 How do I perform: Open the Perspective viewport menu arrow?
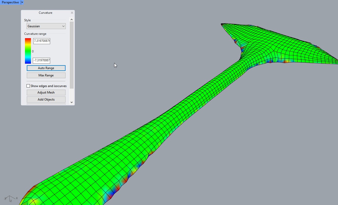coord(22,2)
